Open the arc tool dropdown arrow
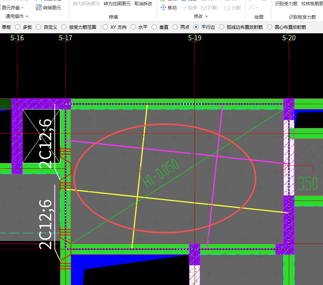The image size is (323, 285). click(257, 8)
